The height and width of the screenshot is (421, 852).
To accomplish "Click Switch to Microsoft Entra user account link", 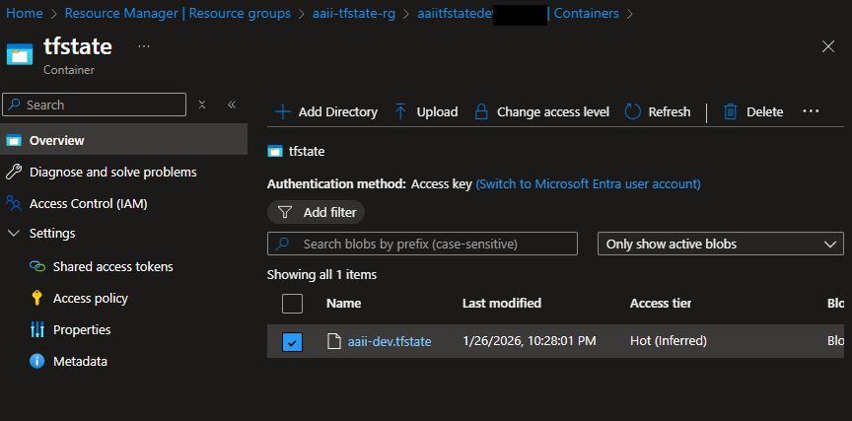I will point(588,183).
